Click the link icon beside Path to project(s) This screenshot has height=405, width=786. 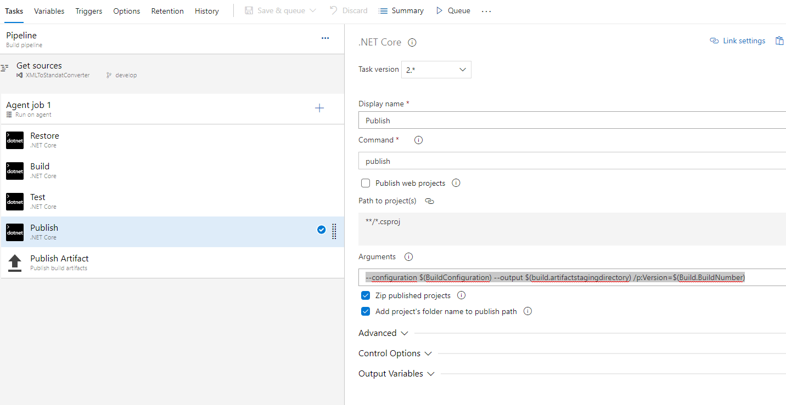click(x=429, y=201)
